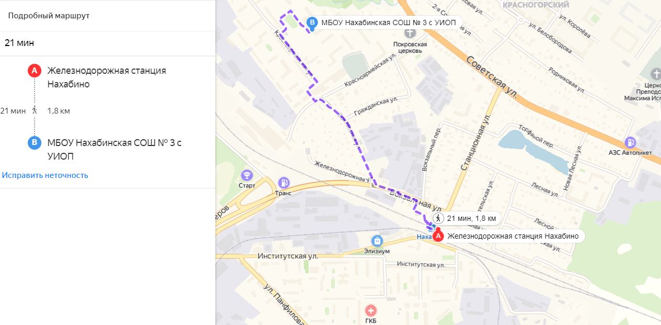Click the '21 мин, 1,8 км' route bubble

[x=465, y=218]
